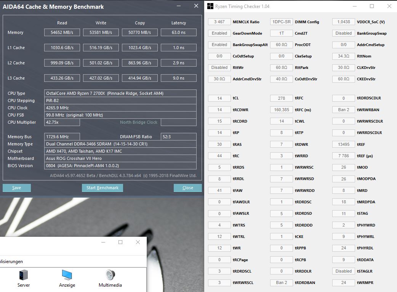Close the AIDA64 benchmark window with X
Viewport: 397px width, 292px height.
196,6
